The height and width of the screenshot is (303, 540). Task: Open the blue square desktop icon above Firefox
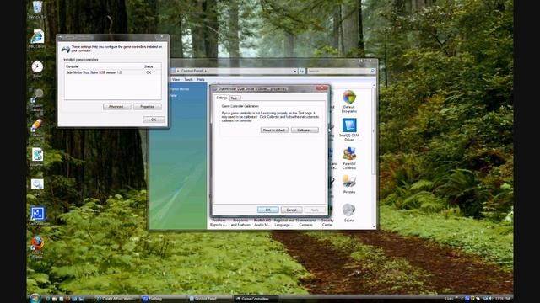(x=37, y=214)
